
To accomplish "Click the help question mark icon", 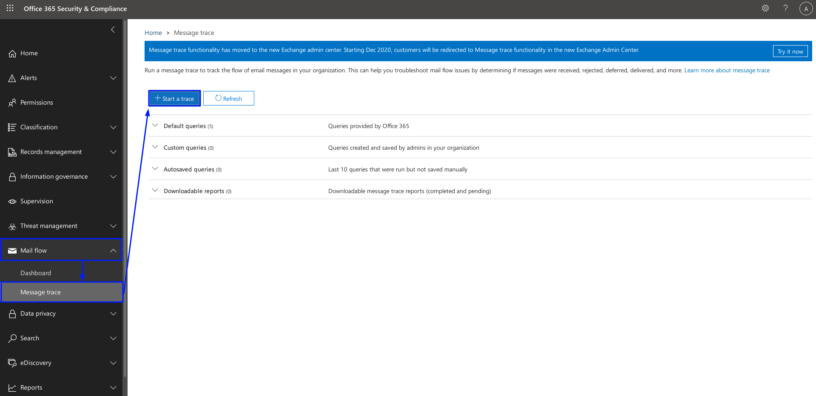I will point(785,8).
